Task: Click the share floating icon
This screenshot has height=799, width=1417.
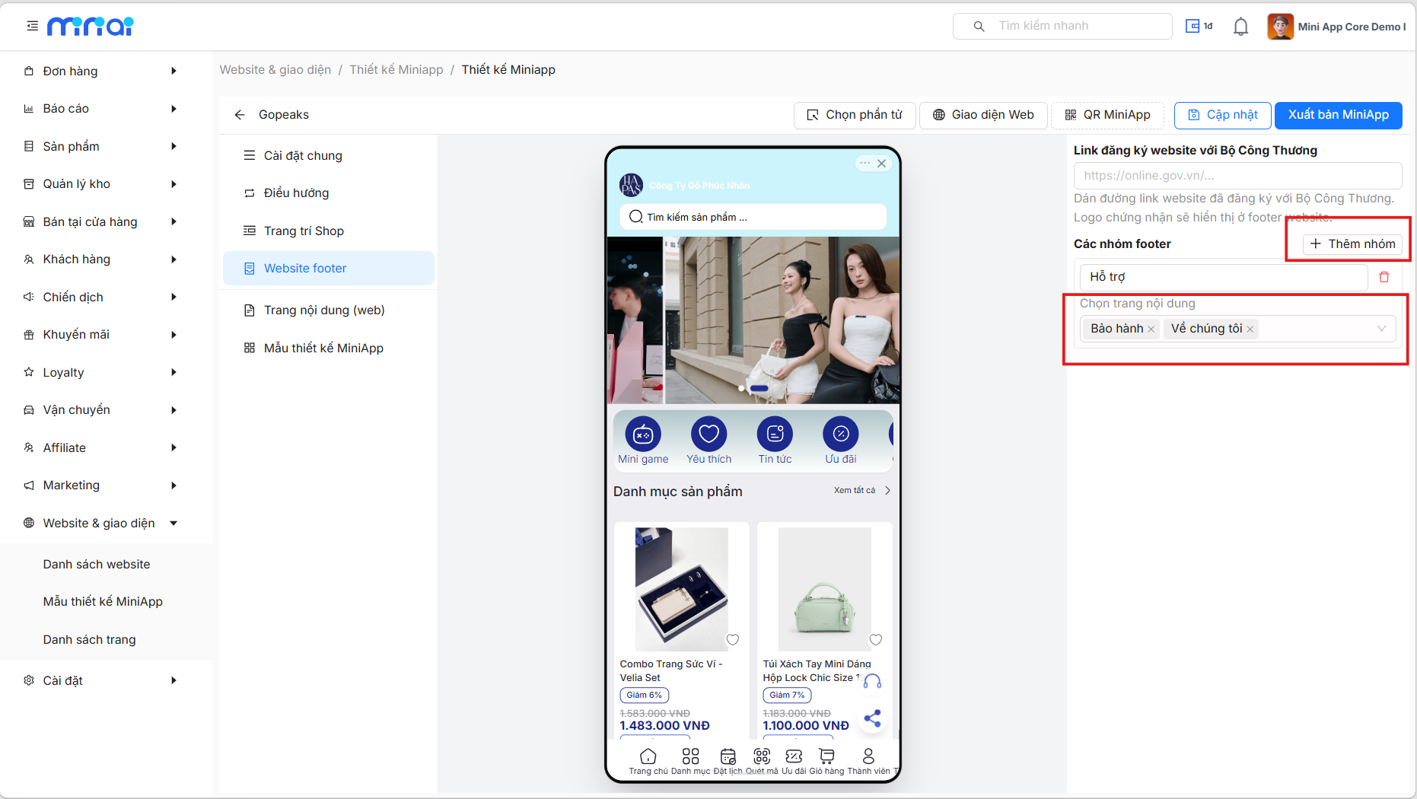Action: pos(873,718)
